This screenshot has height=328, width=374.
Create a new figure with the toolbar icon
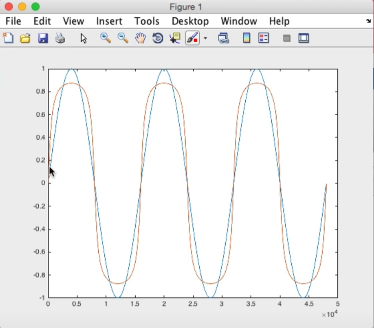8,38
